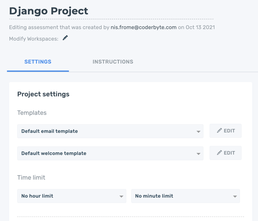Open the Default welcome template dropdown
258x221 pixels.
[110, 153]
